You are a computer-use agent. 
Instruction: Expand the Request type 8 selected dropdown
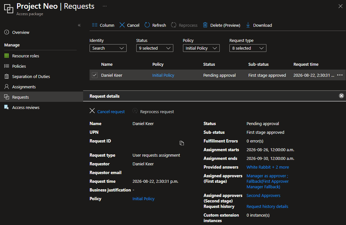tap(248, 48)
